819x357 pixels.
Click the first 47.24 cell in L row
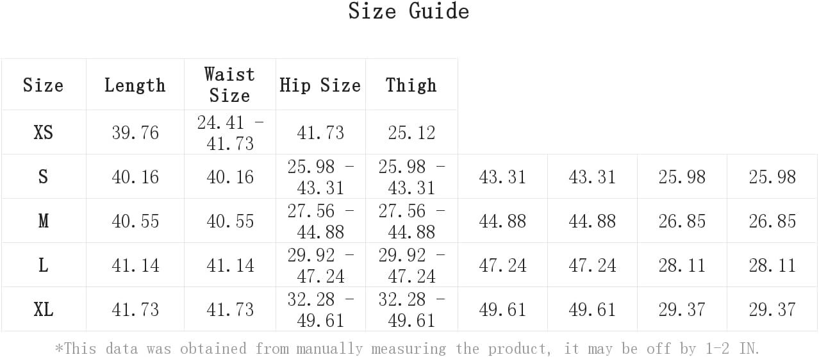pos(502,265)
